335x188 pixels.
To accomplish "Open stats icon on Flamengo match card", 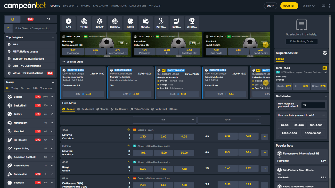I will click(127, 43).
